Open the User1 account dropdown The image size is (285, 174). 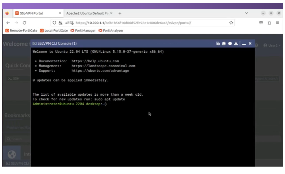[x=272, y=45]
